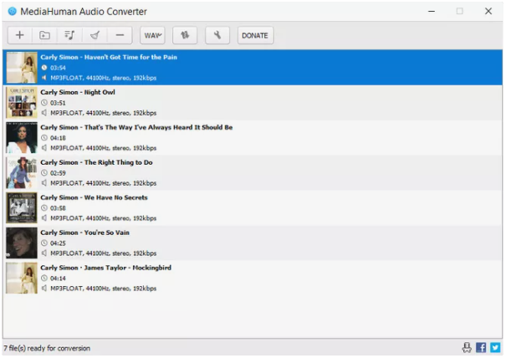Select the Carly Simon - Night Owl track
This screenshot has height=358, width=506.
253,103
